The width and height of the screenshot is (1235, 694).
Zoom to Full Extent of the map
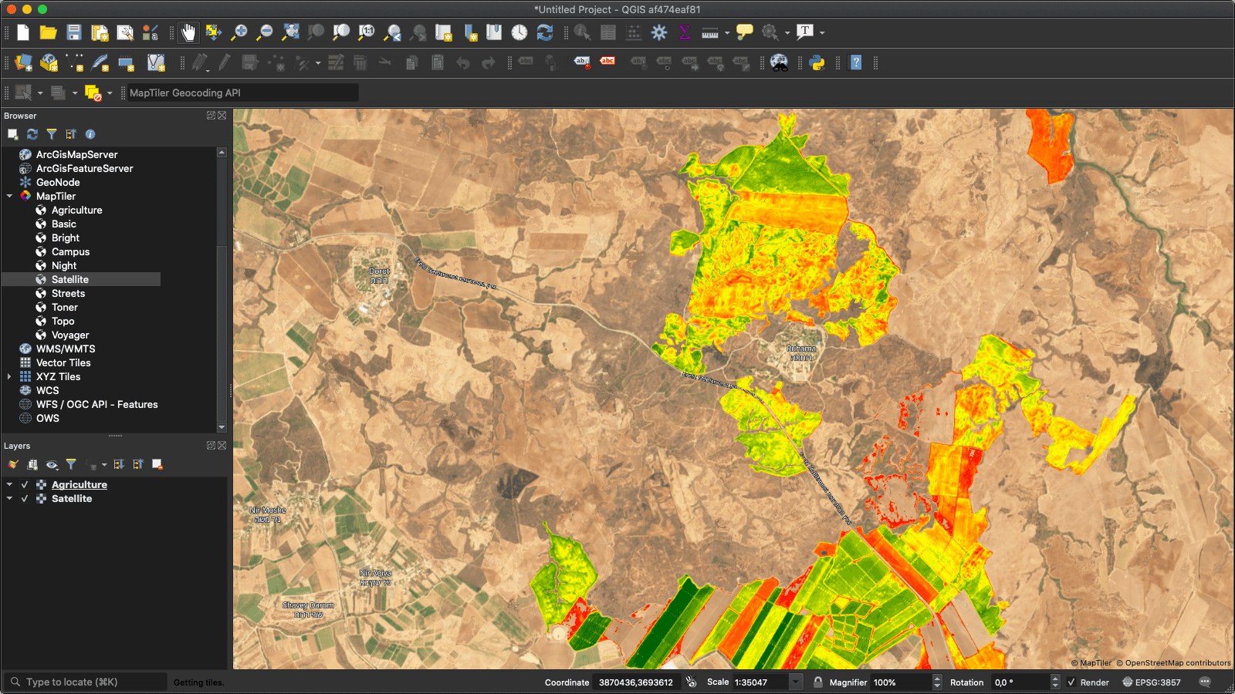click(291, 32)
